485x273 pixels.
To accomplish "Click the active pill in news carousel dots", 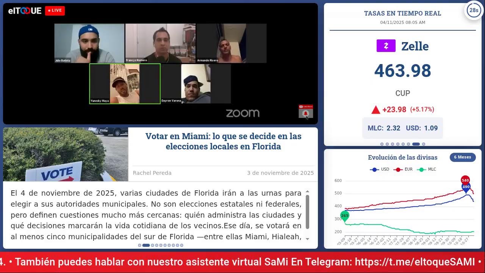I will [146, 245].
